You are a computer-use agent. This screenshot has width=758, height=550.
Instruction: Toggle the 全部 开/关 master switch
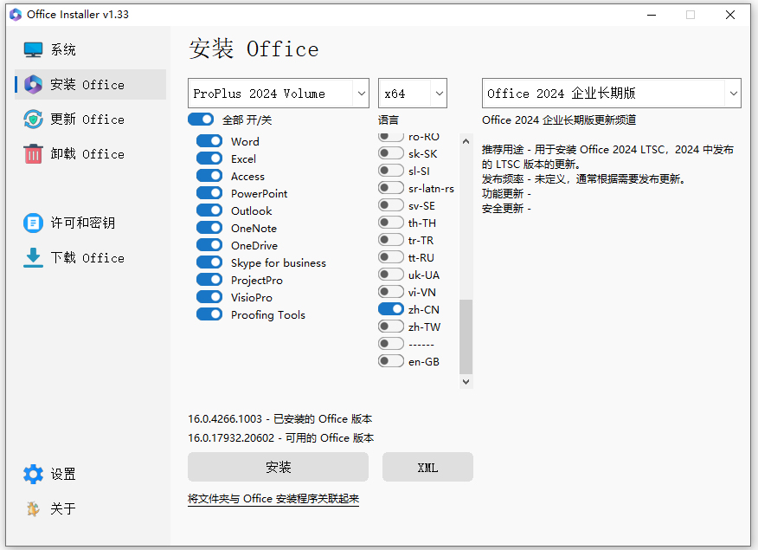pos(201,119)
